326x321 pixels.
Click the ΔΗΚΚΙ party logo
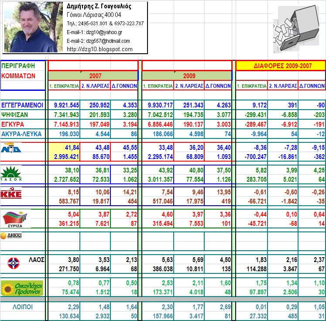pyautogui.click(x=11, y=236)
